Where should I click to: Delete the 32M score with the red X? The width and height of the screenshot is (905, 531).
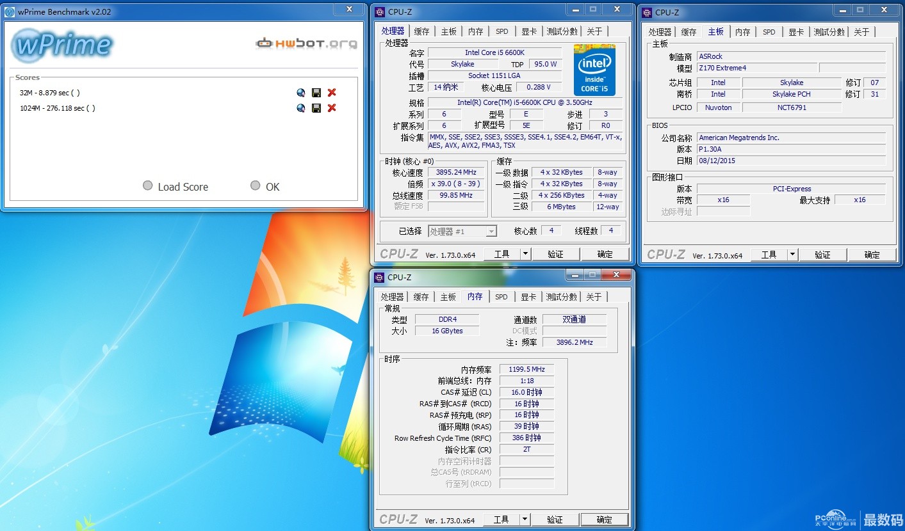click(332, 93)
